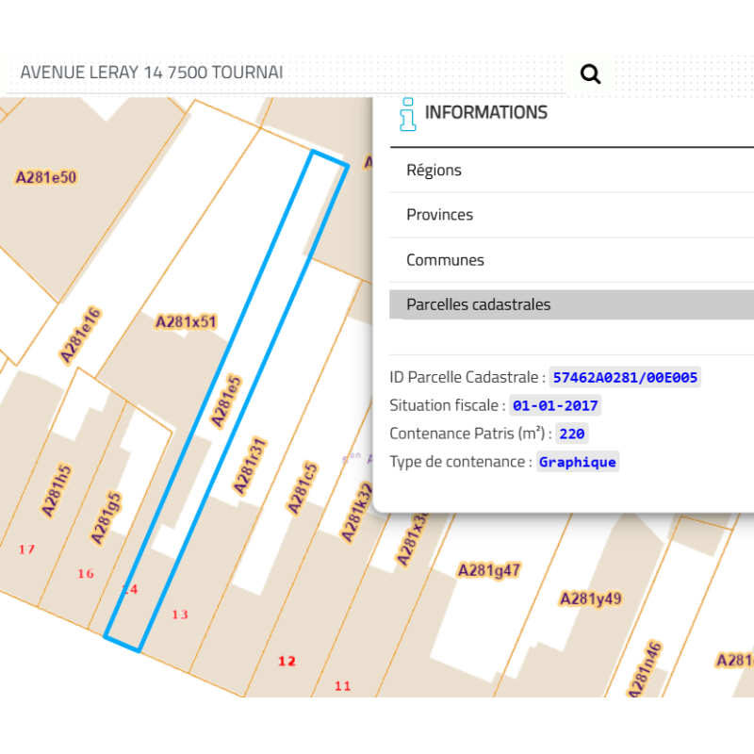This screenshot has width=754, height=754.
Task: Expand the Régions section
Action: (434, 171)
